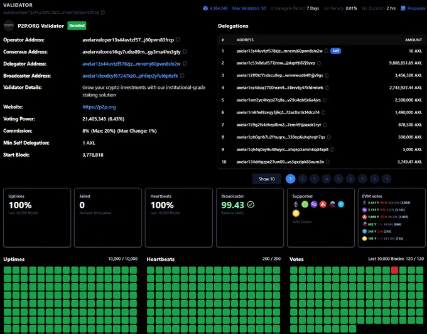Open the blue Delegator Address link

click(131, 63)
